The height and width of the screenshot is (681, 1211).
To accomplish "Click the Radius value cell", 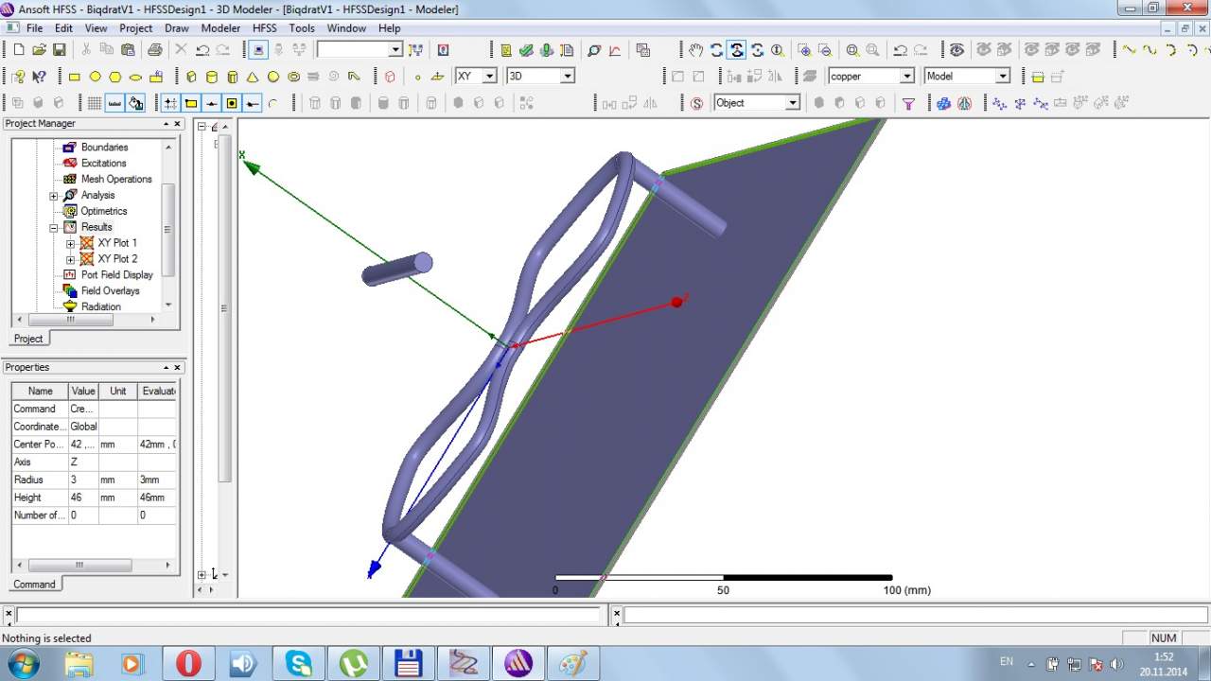I will [x=82, y=480].
